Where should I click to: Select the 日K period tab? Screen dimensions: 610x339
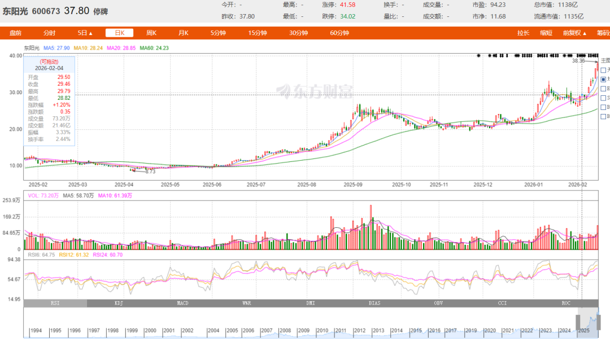[119, 33]
